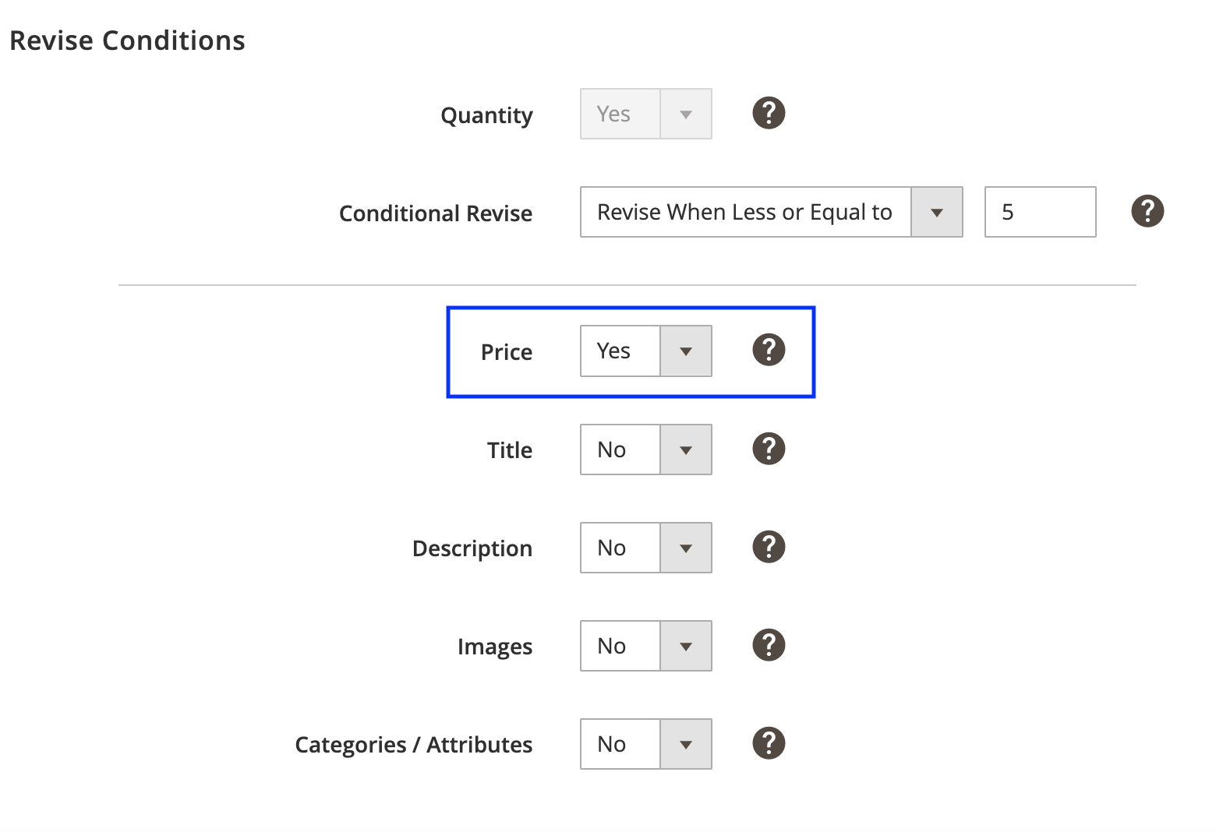This screenshot has height=832, width=1216.
Task: Click the help icon beside Conditional Revise value
Action: pos(1147,212)
